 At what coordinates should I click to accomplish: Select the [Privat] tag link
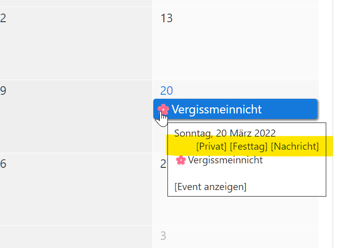[211, 147]
